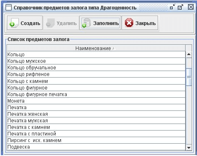The height and width of the screenshot is (156, 197).
Task: Select the row Печатка женская
Action: [x=96, y=114]
